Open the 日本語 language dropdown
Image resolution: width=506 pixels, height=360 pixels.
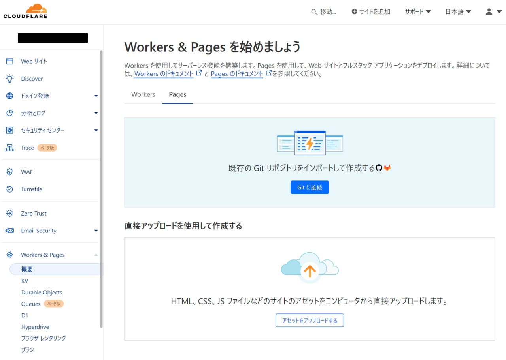(458, 12)
